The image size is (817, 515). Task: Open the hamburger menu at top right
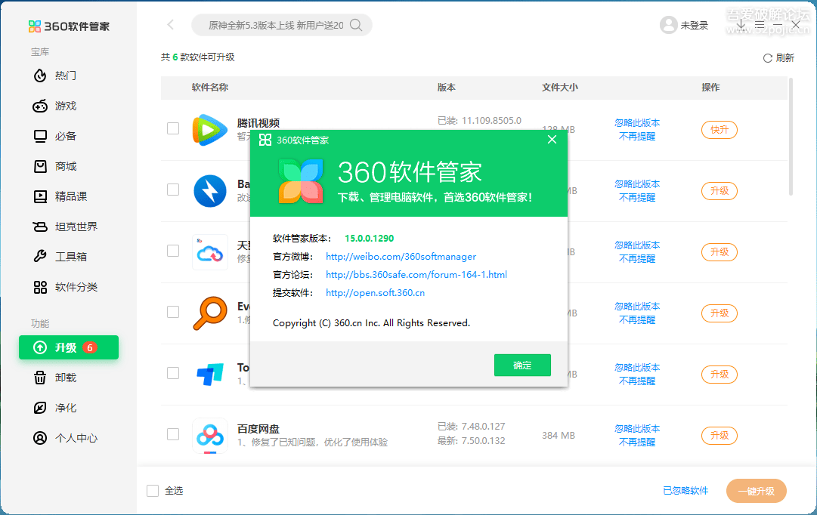tap(759, 23)
